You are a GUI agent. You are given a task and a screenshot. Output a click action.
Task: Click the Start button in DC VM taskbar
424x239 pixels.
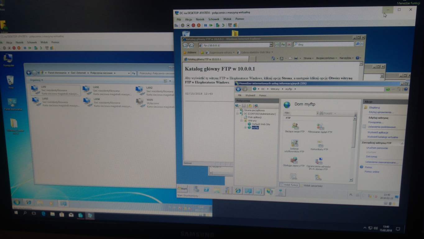[182, 189]
